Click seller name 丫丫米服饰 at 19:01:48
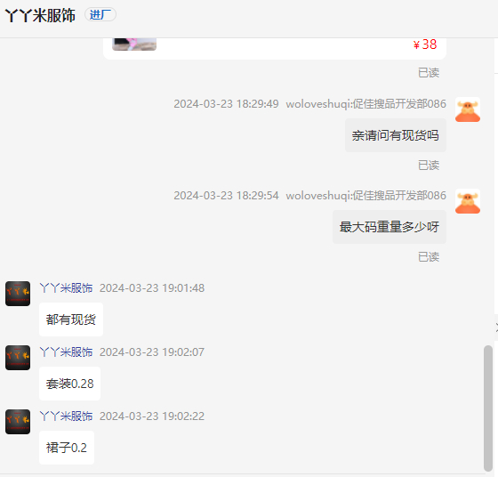The image size is (498, 477). pos(66,288)
